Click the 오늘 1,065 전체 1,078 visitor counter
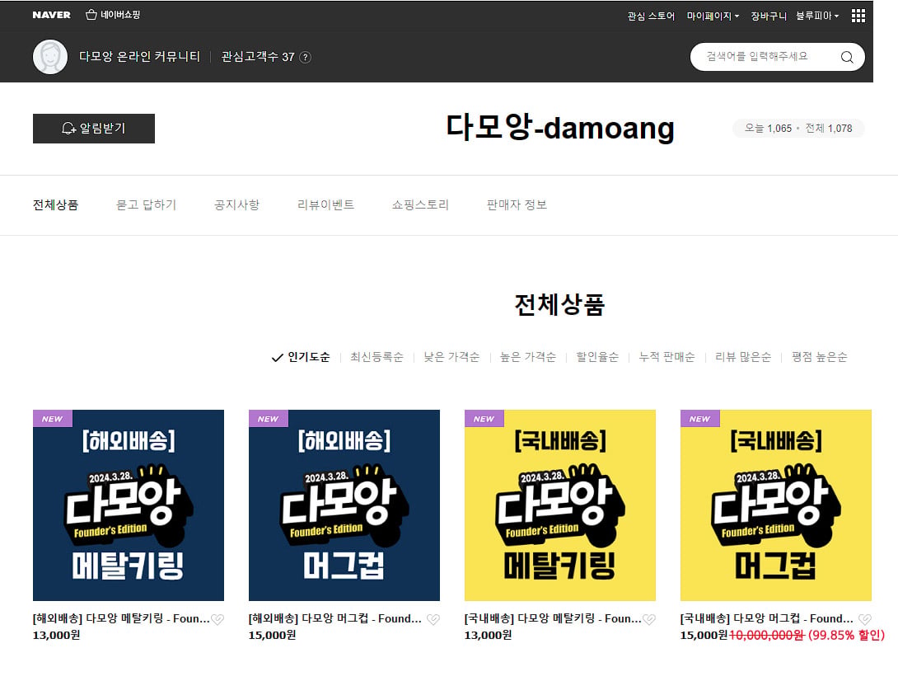The height and width of the screenshot is (681, 898). (798, 129)
